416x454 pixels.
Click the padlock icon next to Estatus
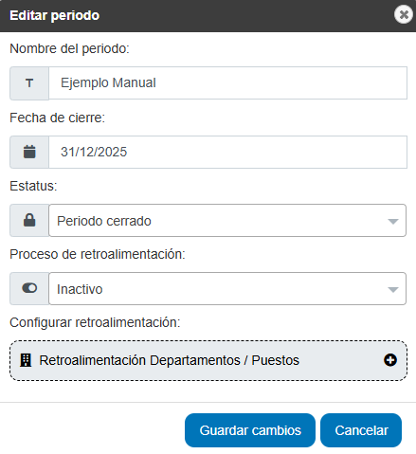pos(29,220)
